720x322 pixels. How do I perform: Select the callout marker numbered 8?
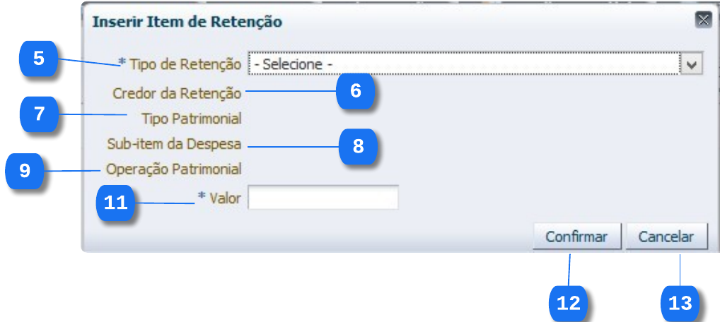coord(358,146)
